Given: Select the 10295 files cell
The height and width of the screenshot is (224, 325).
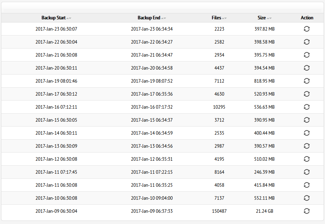Looking at the screenshot, I should pos(219,107).
